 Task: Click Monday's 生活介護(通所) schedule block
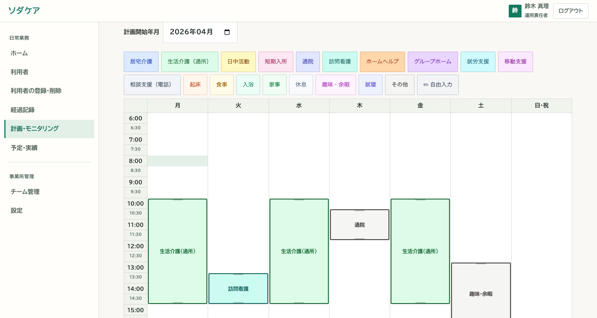tap(178, 252)
